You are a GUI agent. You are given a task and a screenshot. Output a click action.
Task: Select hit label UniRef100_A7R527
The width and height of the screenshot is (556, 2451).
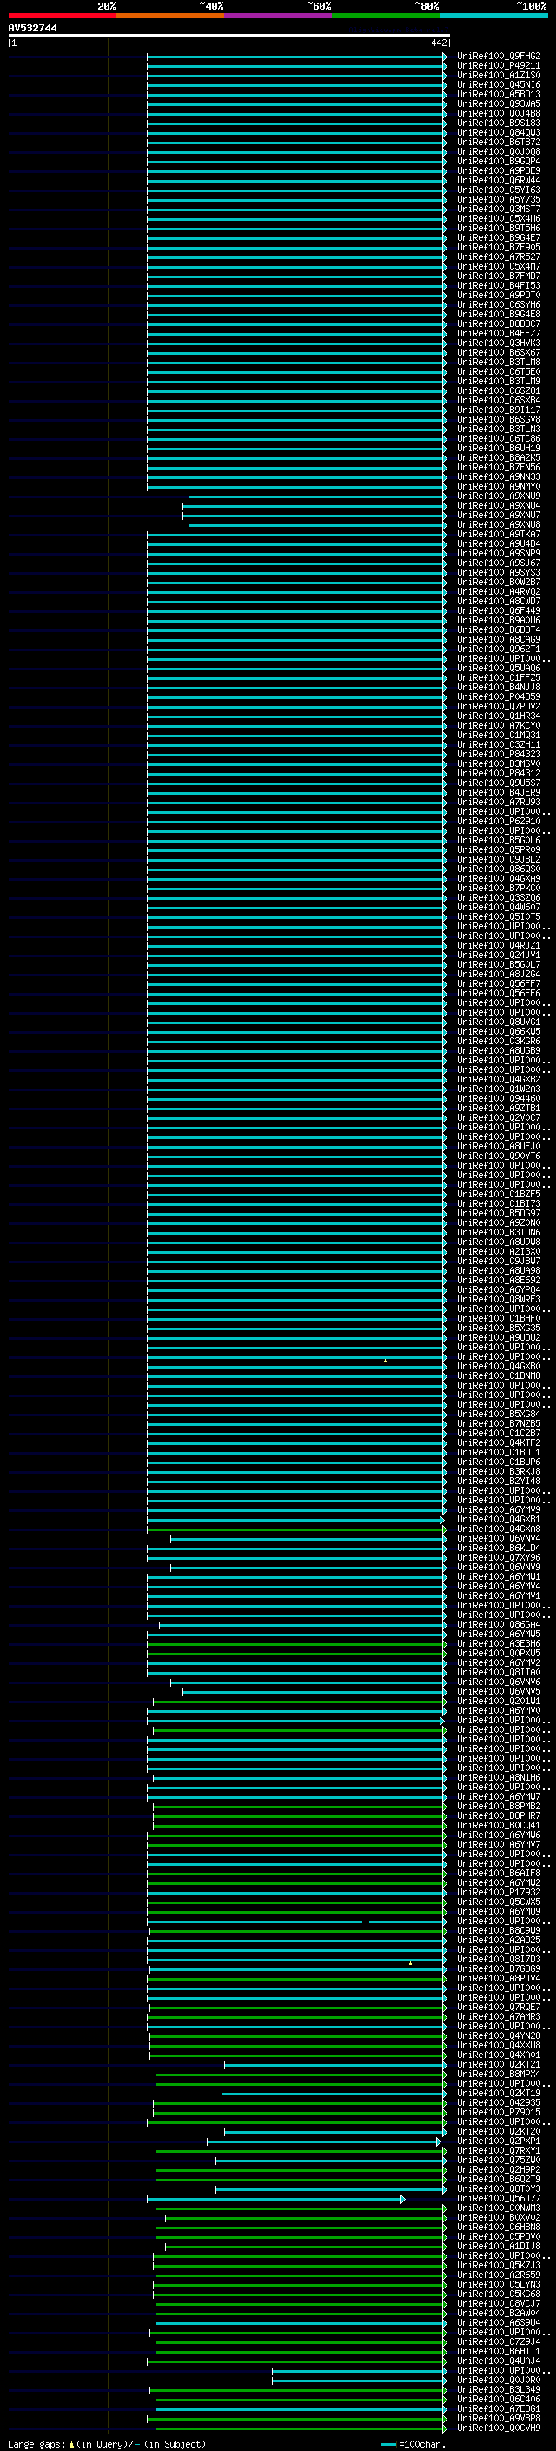[498, 256]
